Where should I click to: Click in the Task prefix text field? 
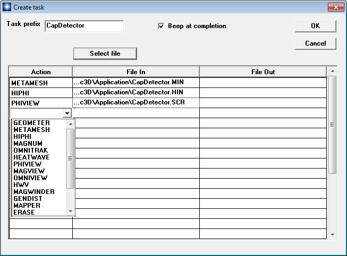pos(84,25)
